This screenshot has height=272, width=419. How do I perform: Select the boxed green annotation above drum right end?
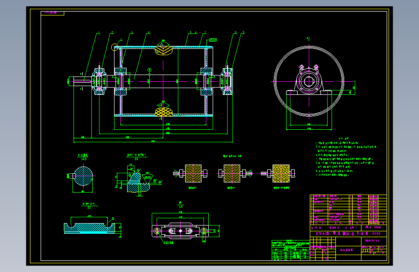[213, 40]
